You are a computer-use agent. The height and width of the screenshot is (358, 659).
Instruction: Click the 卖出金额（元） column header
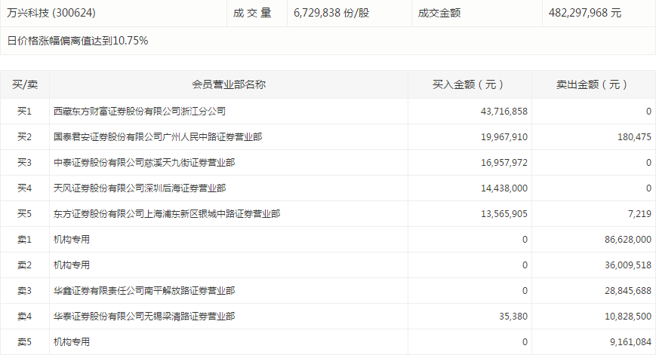tap(593, 84)
